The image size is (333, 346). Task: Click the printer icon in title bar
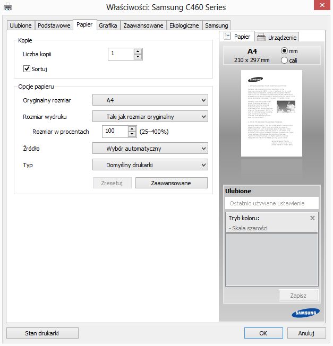pos(8,7)
